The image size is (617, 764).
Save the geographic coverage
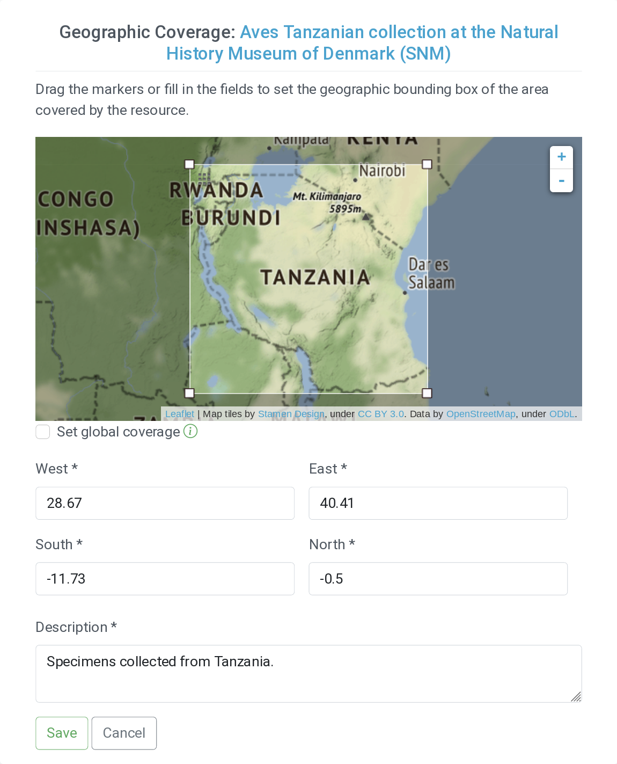62,733
